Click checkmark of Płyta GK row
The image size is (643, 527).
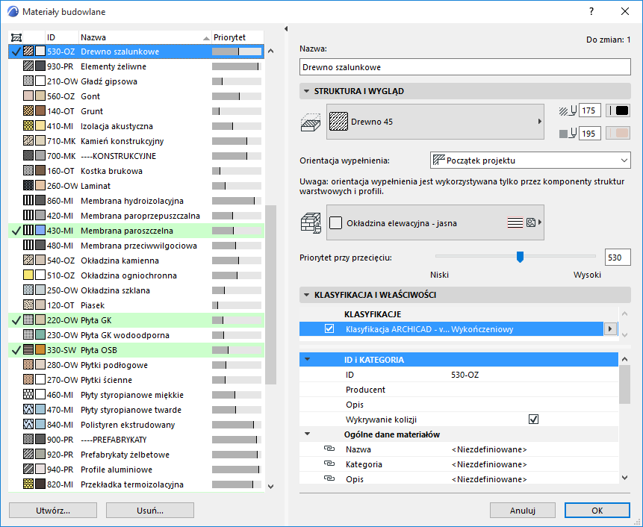(x=16, y=320)
